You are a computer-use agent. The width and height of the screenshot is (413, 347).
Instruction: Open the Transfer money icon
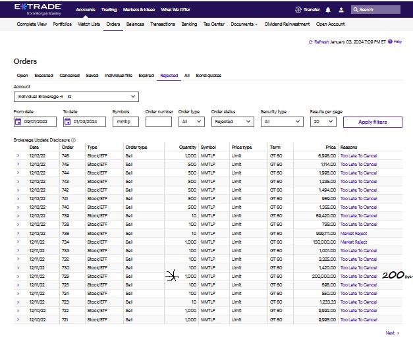298,10
